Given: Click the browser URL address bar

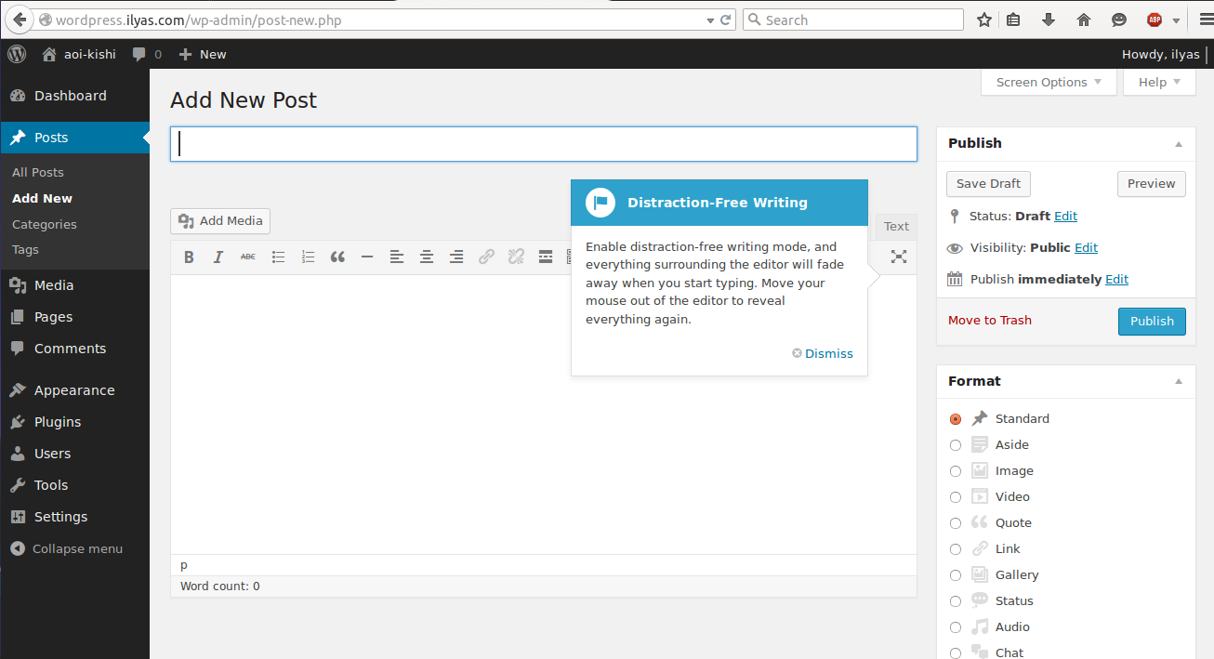Looking at the screenshot, I should [x=372, y=20].
